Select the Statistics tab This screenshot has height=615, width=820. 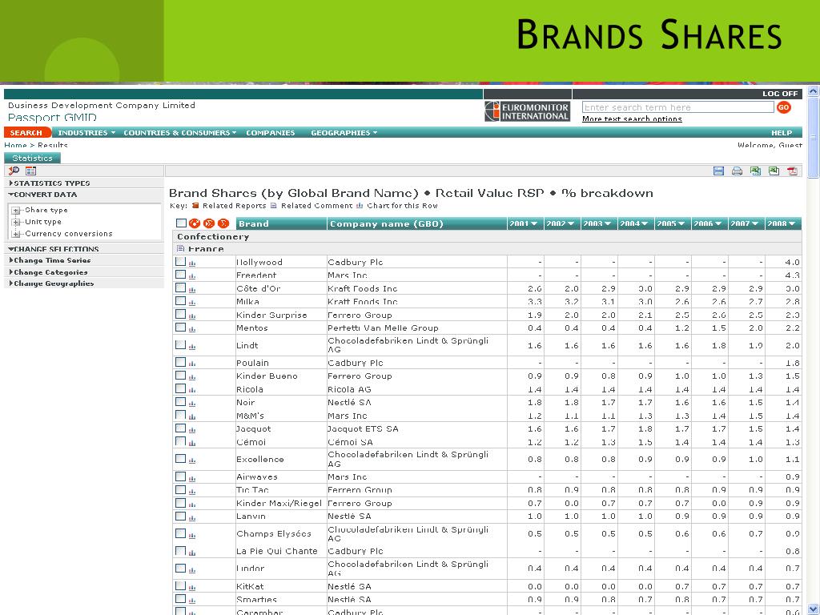pos(32,158)
